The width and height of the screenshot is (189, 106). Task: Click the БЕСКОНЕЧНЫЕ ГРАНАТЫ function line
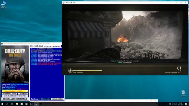(x=42, y=57)
